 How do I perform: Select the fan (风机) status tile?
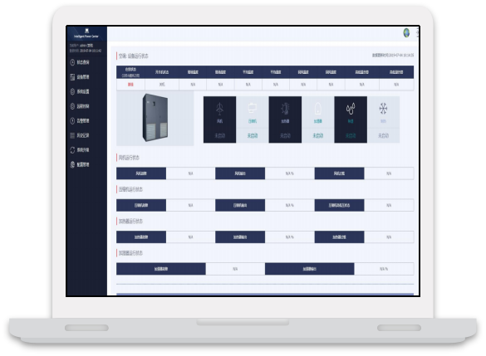pos(219,119)
